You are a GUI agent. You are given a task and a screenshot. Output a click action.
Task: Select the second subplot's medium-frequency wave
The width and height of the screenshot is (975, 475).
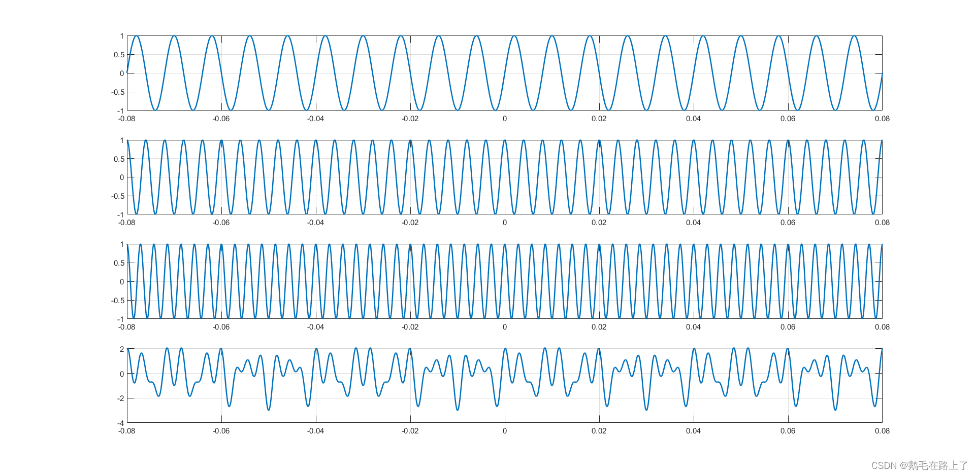pos(504,177)
